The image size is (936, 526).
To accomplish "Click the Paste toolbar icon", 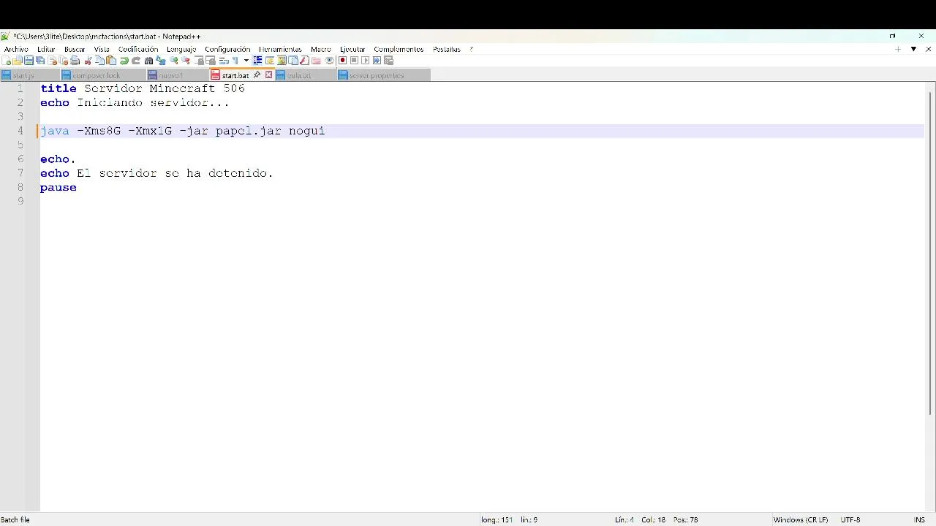I will (x=111, y=61).
